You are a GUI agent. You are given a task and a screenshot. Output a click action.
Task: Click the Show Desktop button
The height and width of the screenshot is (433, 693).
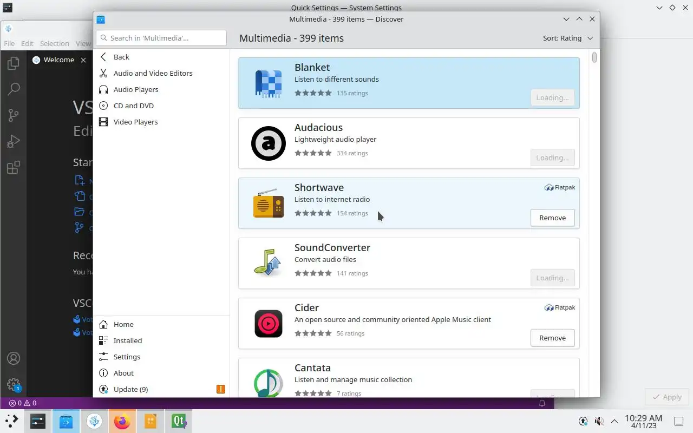(x=679, y=421)
